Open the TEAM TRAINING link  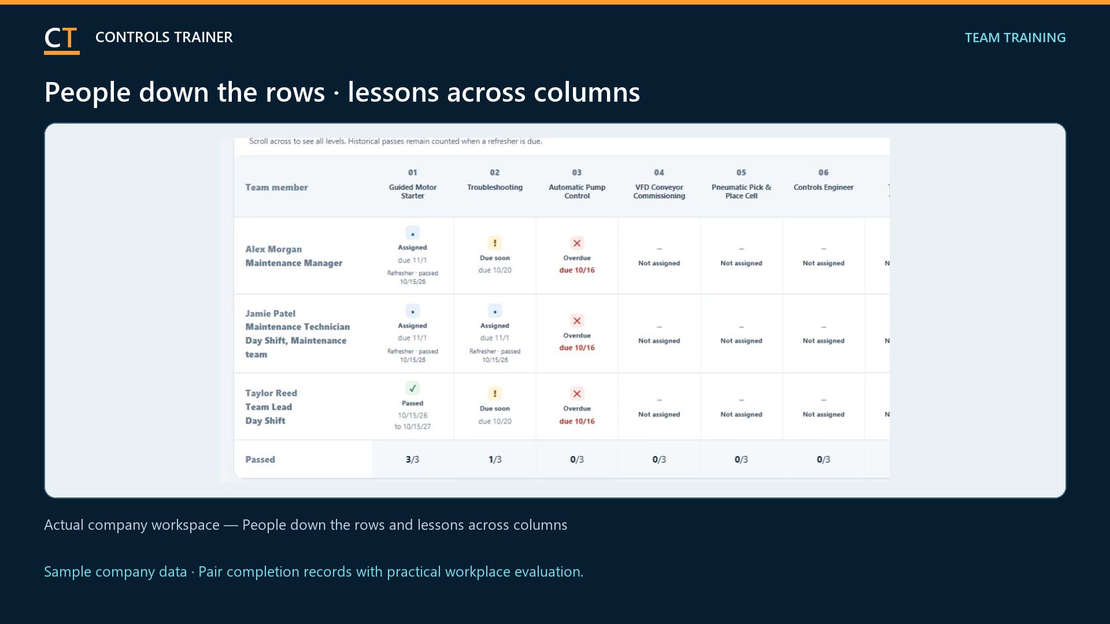point(1015,38)
